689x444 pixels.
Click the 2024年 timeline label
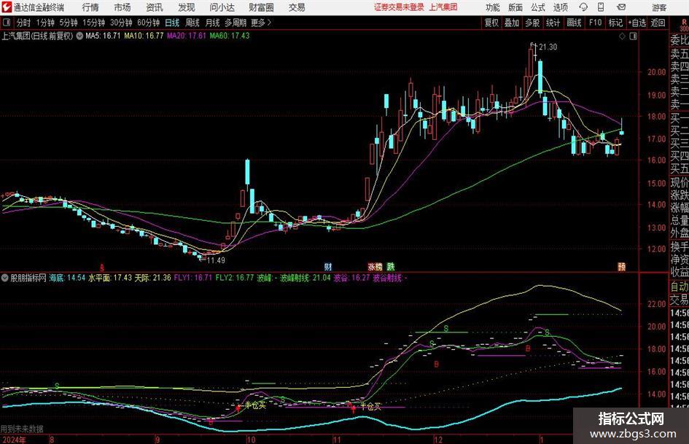(x=13, y=440)
